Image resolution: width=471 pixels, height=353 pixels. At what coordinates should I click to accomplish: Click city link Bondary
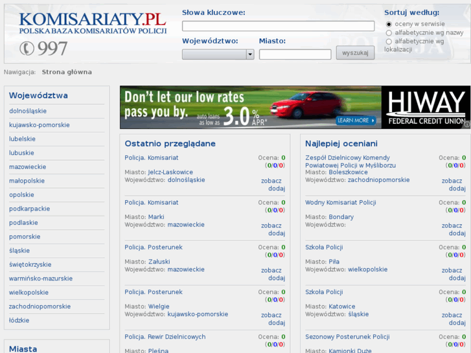click(x=341, y=217)
